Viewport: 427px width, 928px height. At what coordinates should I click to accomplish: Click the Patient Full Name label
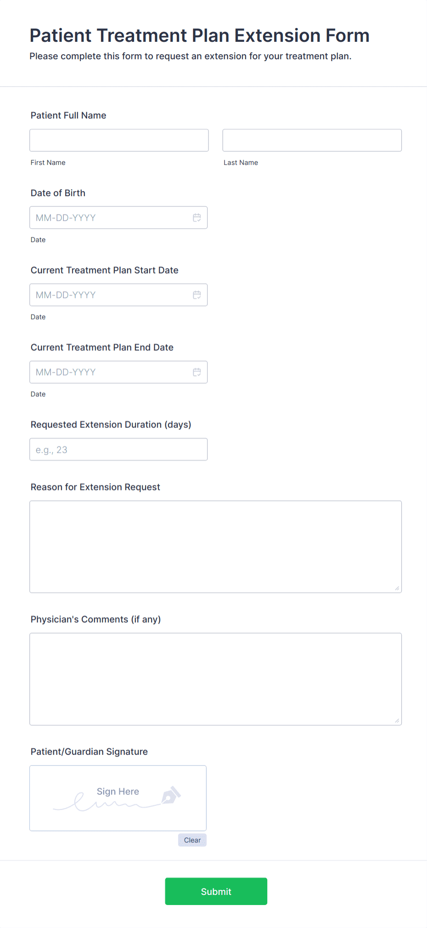68,115
